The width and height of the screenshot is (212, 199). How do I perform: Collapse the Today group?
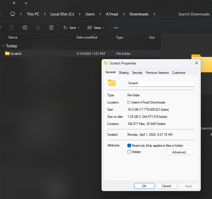tap(3, 46)
